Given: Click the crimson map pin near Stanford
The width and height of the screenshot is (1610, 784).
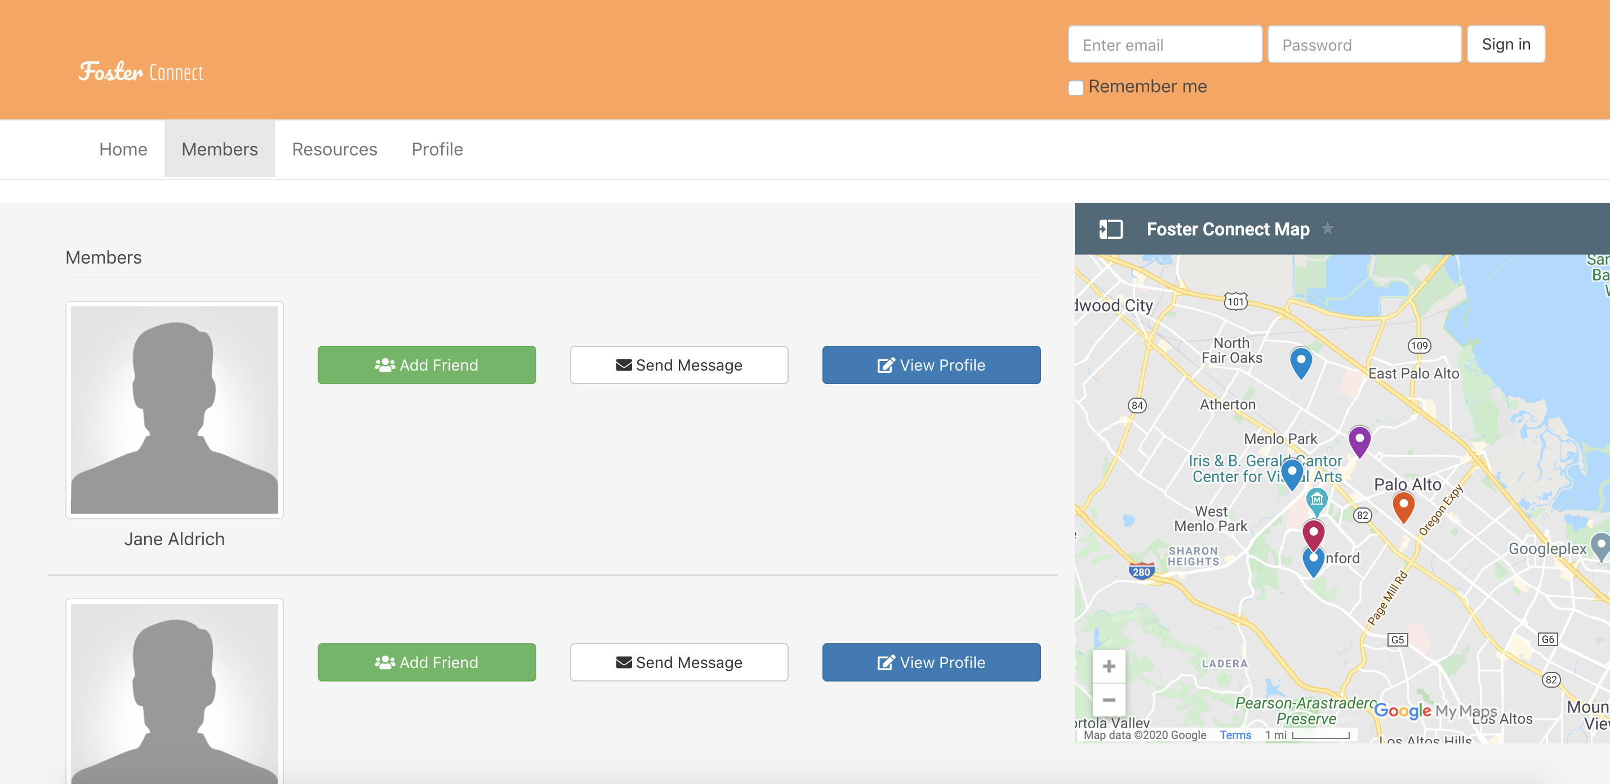Looking at the screenshot, I should (1313, 533).
